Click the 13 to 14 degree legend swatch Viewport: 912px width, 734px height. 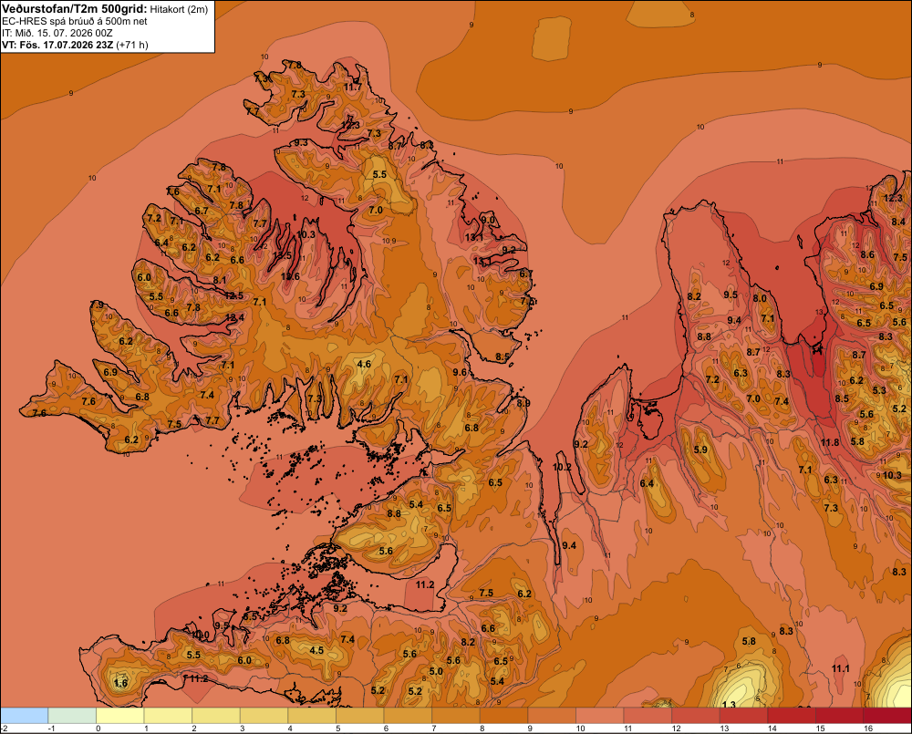(x=744, y=716)
